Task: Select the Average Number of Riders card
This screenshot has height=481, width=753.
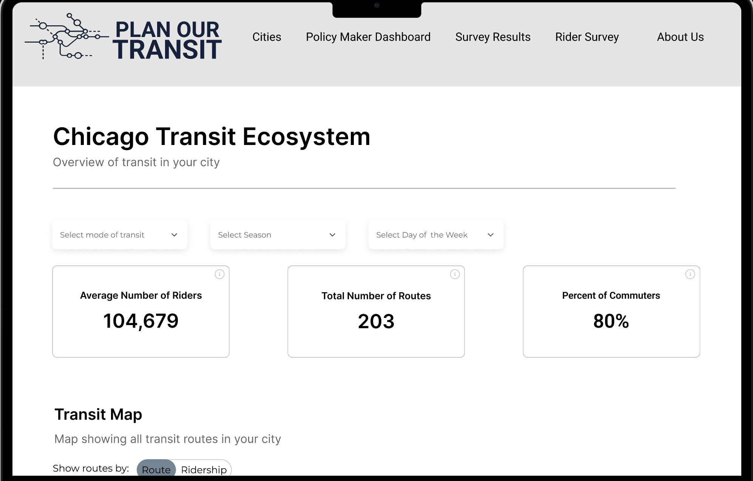Action: click(x=141, y=311)
